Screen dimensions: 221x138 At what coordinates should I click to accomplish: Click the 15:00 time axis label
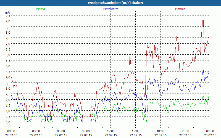tap(135, 131)
